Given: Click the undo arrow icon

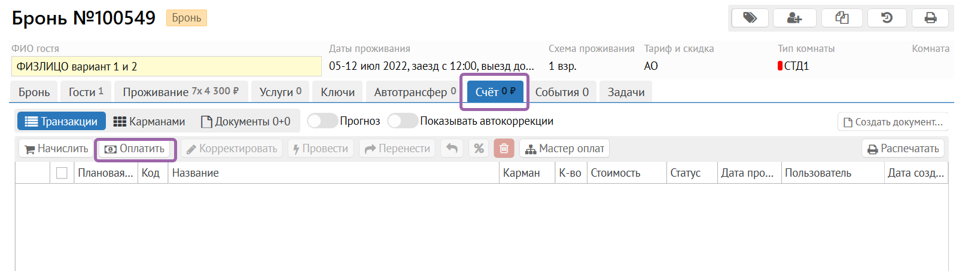Looking at the screenshot, I should tap(452, 149).
